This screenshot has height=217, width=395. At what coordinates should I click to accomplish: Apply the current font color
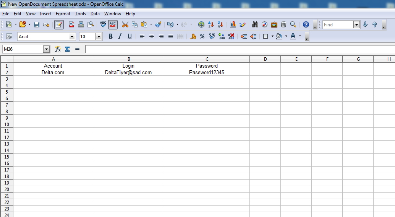coord(293,37)
